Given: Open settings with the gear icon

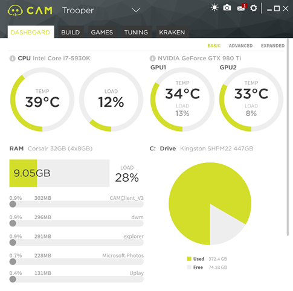Looking at the screenshot, I should [254, 8].
